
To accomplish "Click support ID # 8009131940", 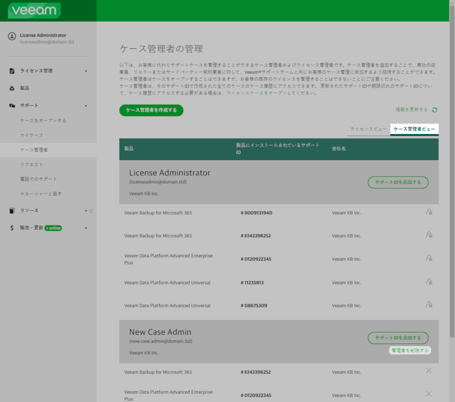I will point(256,213).
